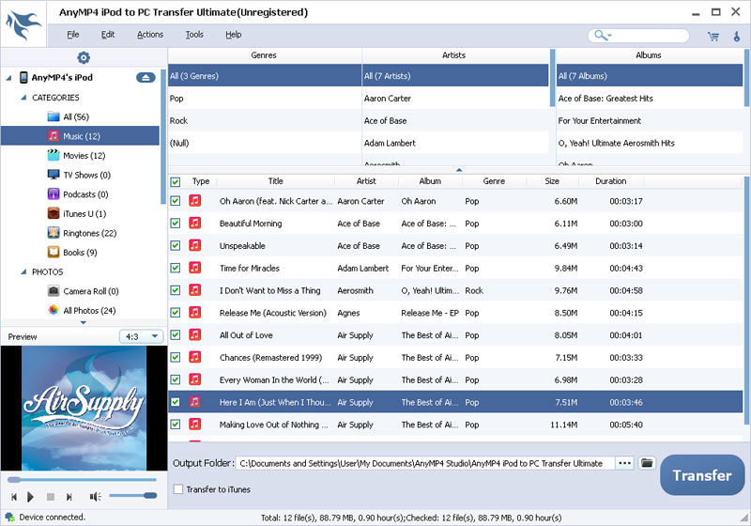Click the song list vertical scrollbar
Viewport: 751px width, 526px height.
(746, 301)
